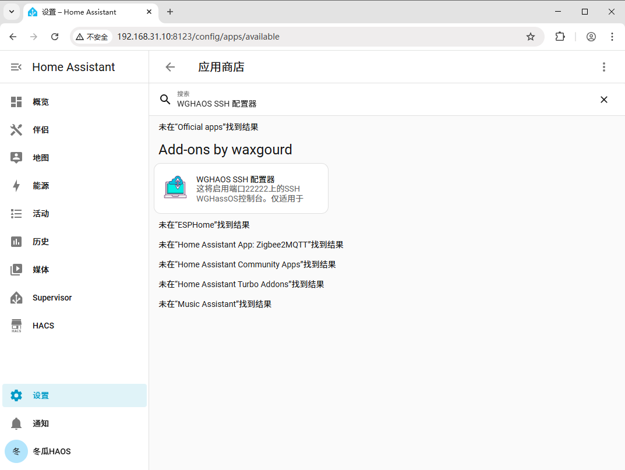This screenshot has width=625, height=470.
Task: Open the browser extensions menu
Action: click(560, 37)
